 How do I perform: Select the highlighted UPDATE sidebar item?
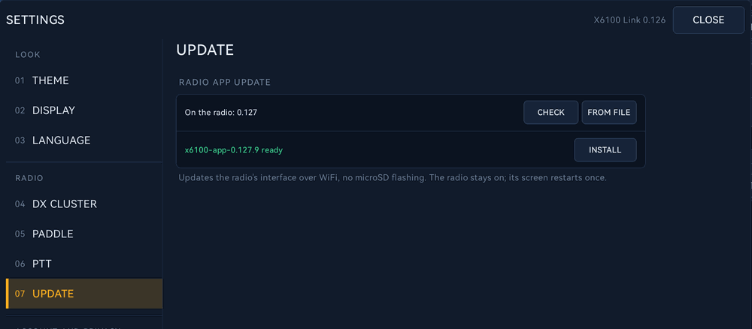(x=84, y=294)
